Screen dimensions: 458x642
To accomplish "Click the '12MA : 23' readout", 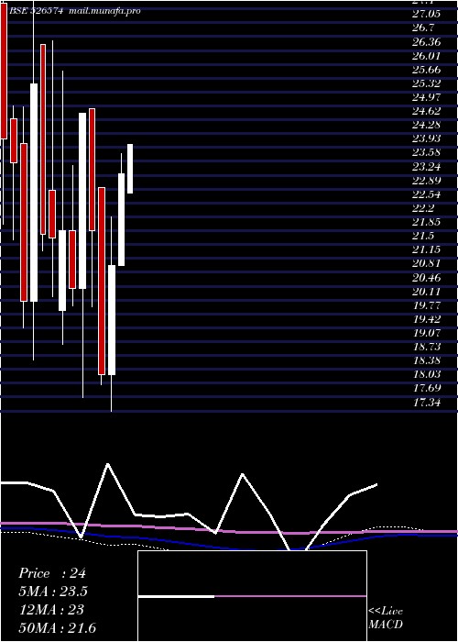I will 52,610.
